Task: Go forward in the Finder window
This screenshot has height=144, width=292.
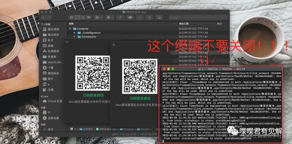Action: (49, 18)
